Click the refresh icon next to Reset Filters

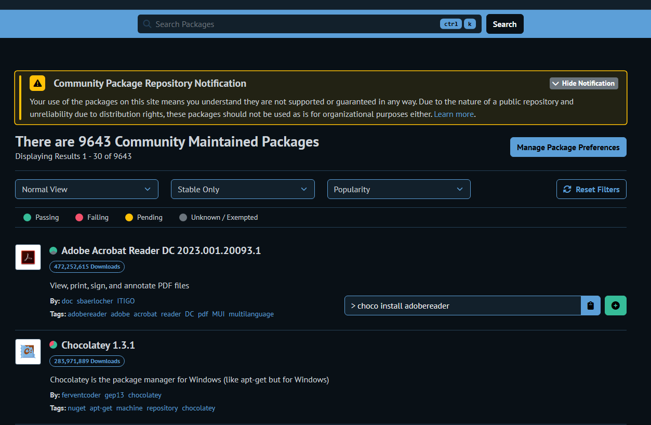[567, 189]
